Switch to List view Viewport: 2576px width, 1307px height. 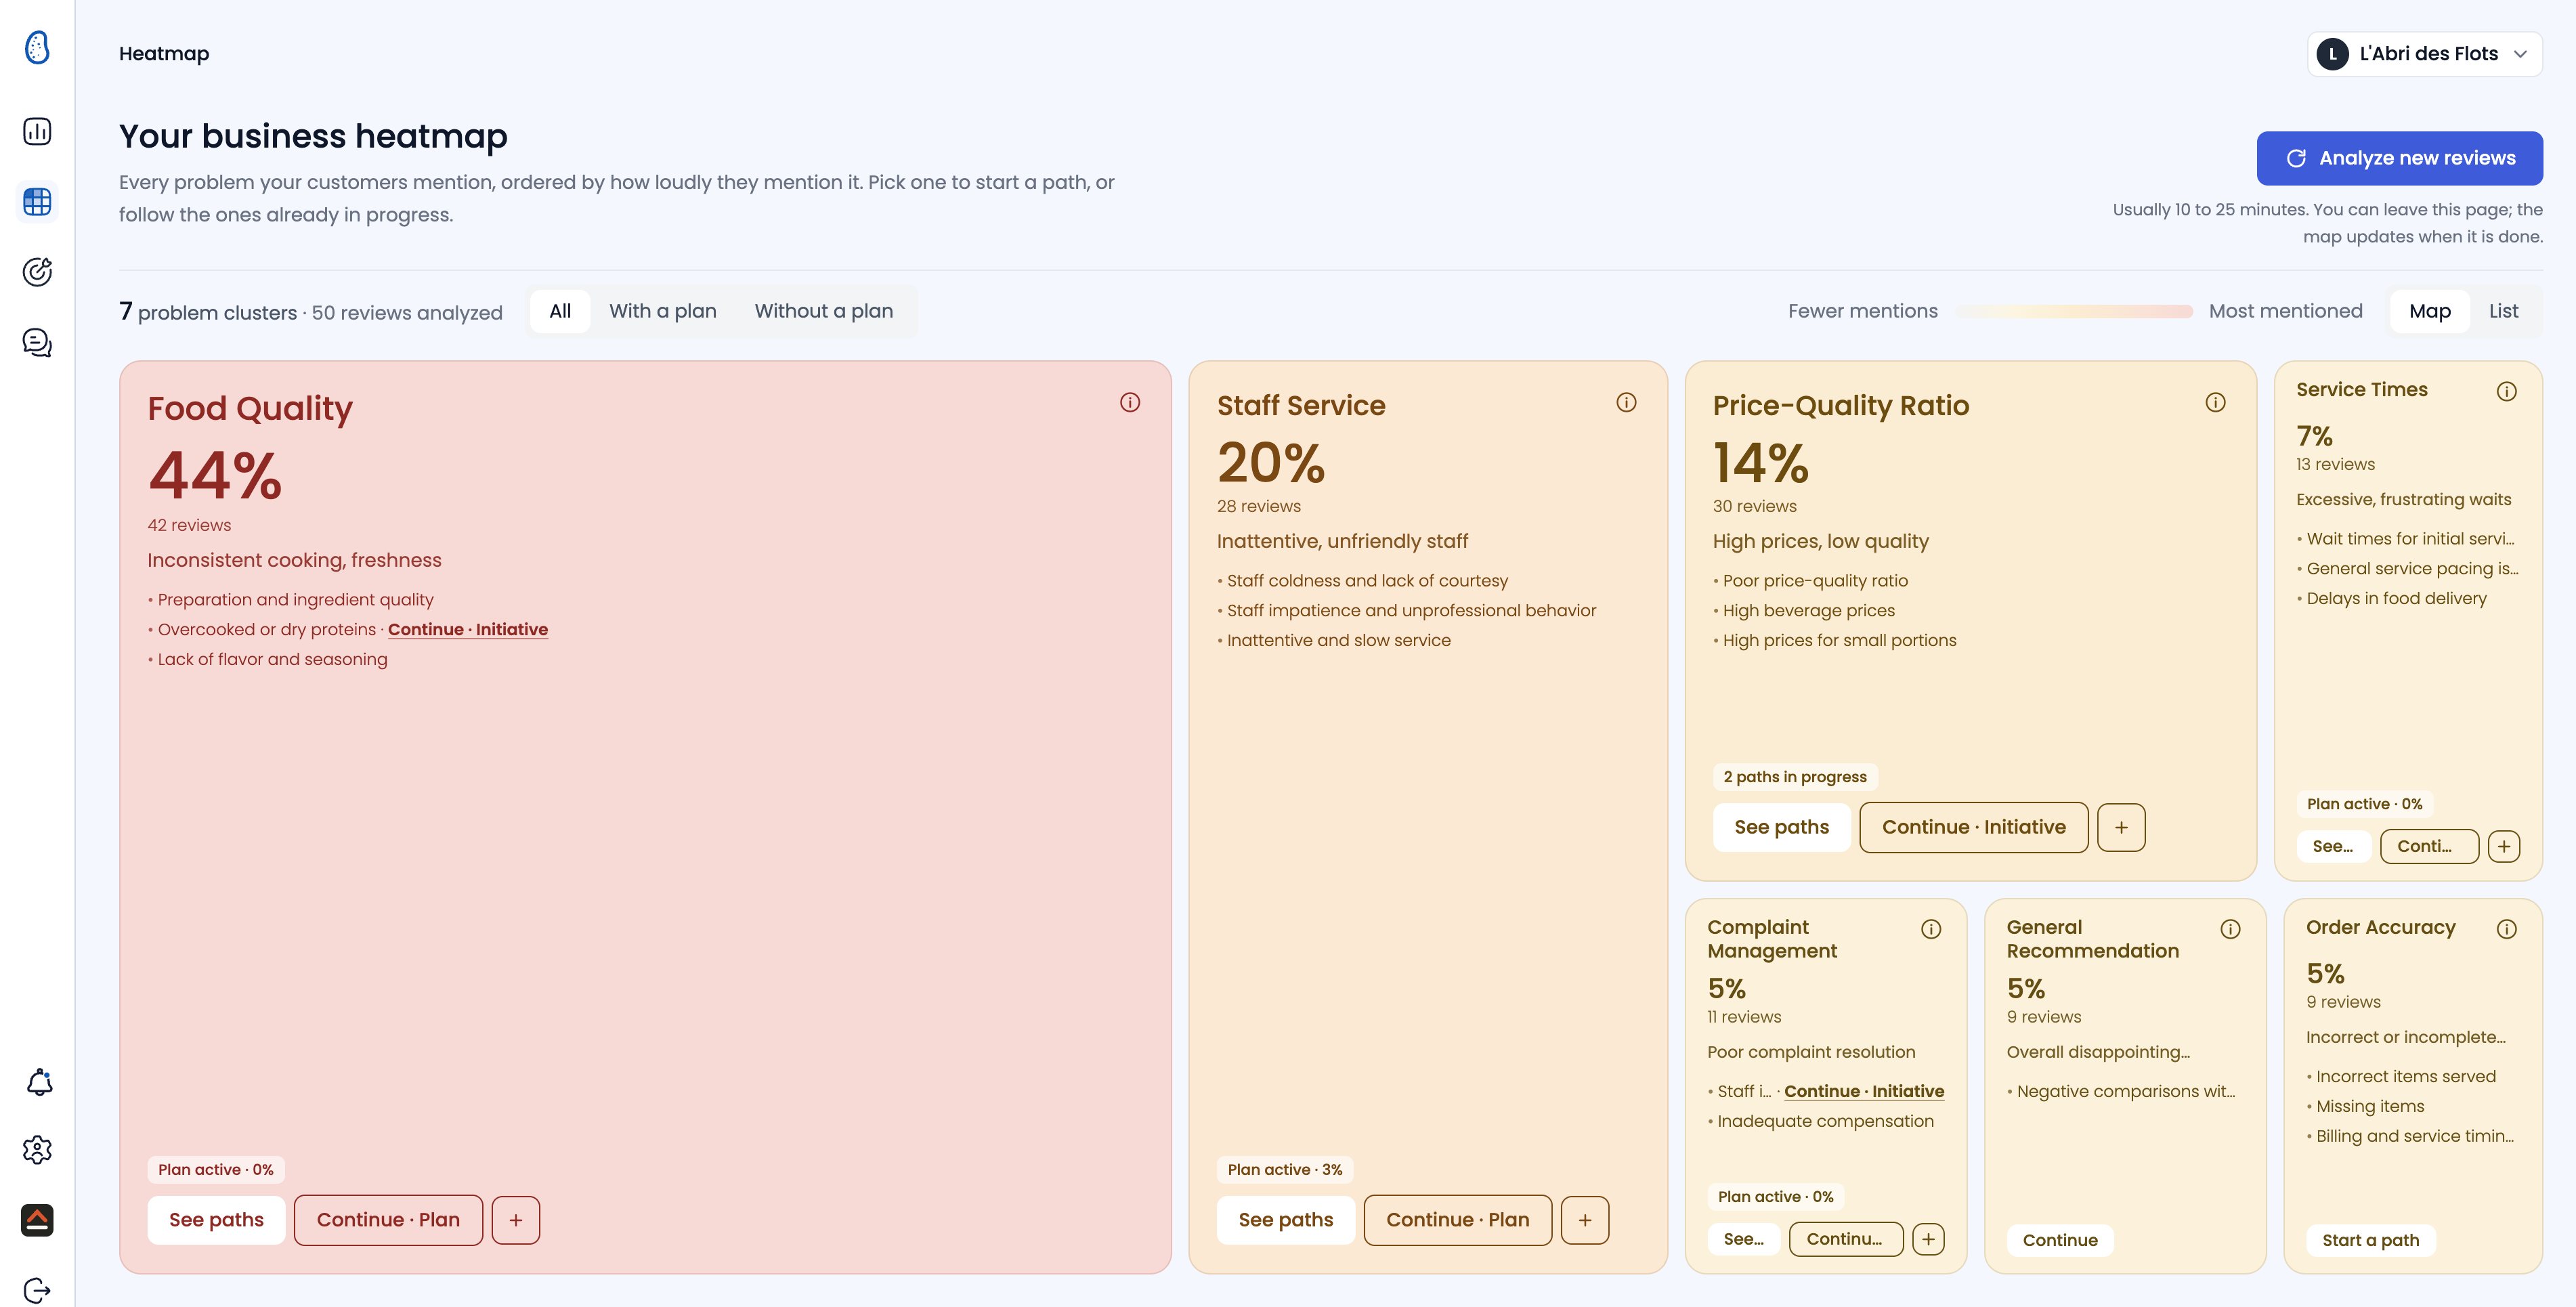2504,311
